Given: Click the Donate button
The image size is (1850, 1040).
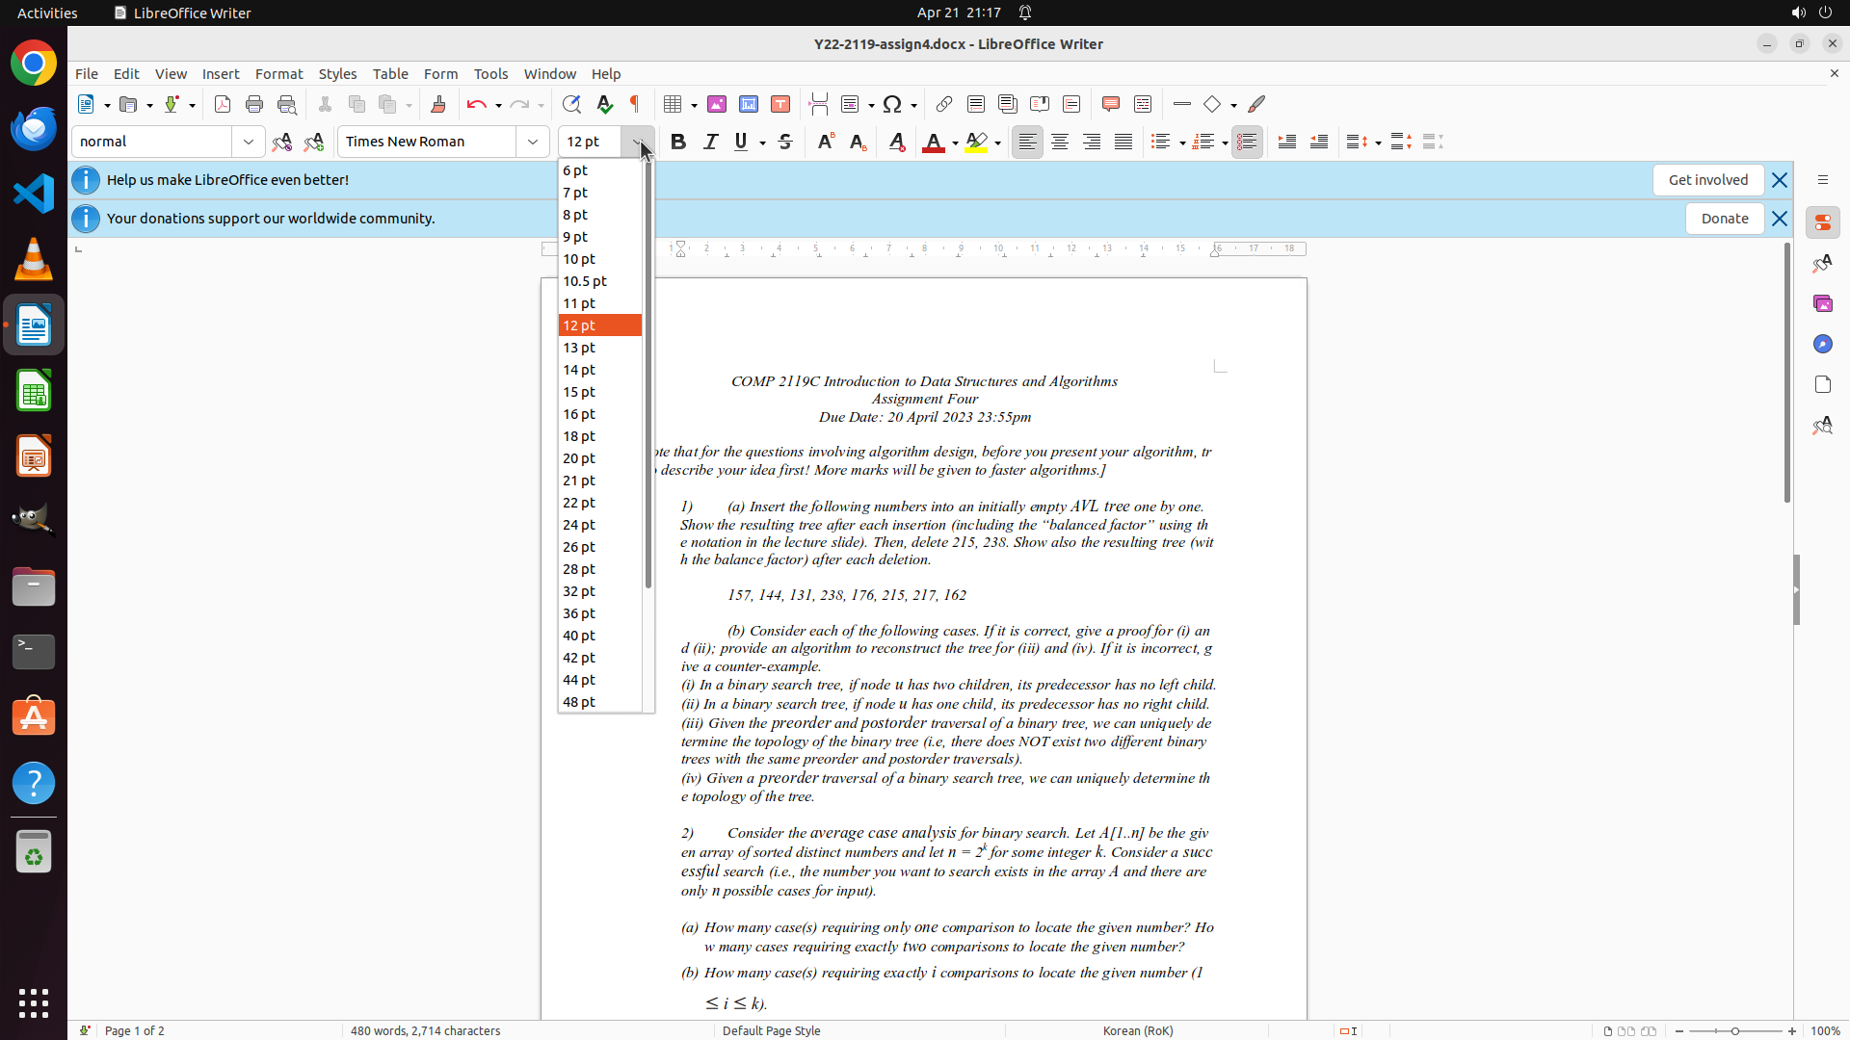Looking at the screenshot, I should pyautogui.click(x=1724, y=219).
